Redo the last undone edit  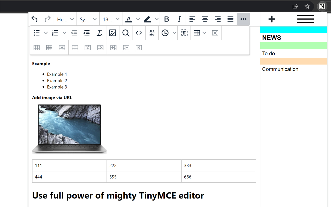pyautogui.click(x=48, y=19)
